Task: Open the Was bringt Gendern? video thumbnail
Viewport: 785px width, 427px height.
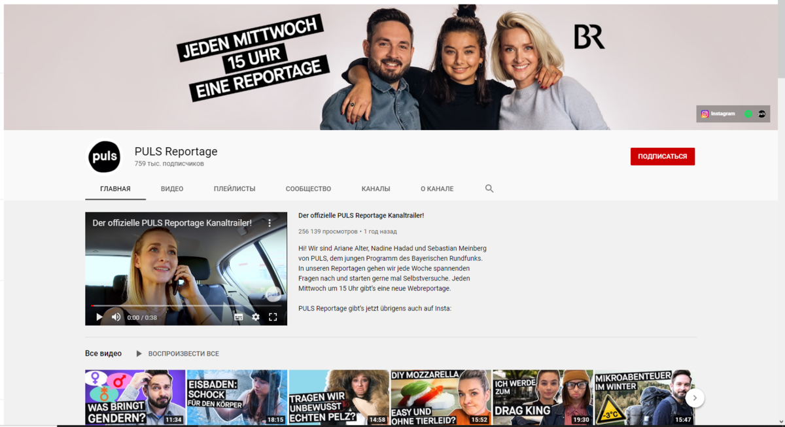Action: [135, 398]
